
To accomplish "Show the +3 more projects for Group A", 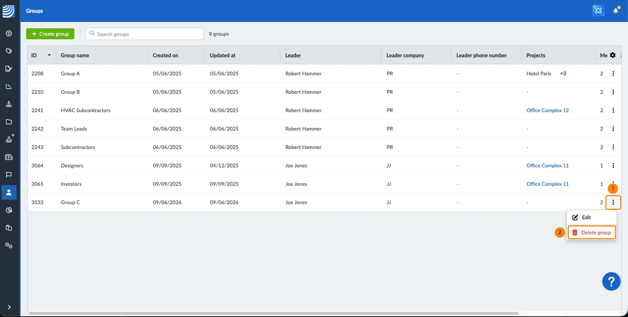I will pos(563,73).
